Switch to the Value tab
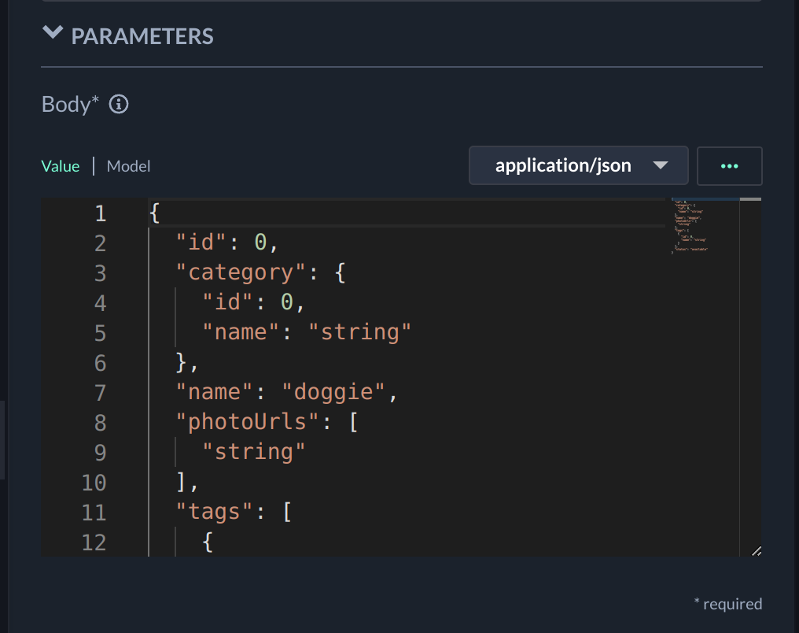Screen dimensions: 799x633 61,166
